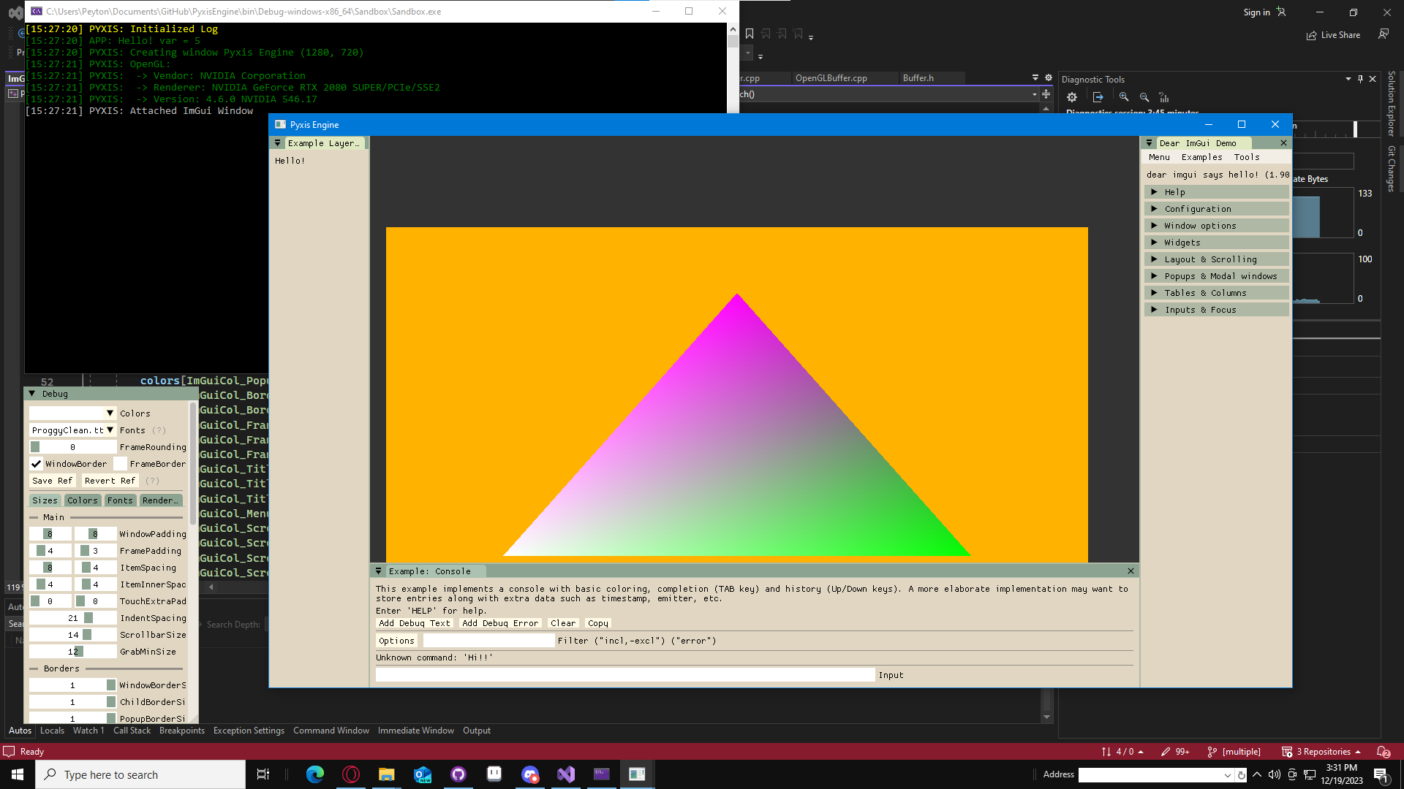The width and height of the screenshot is (1404, 789).
Task: Click the Options button in console
Action: [396, 641]
